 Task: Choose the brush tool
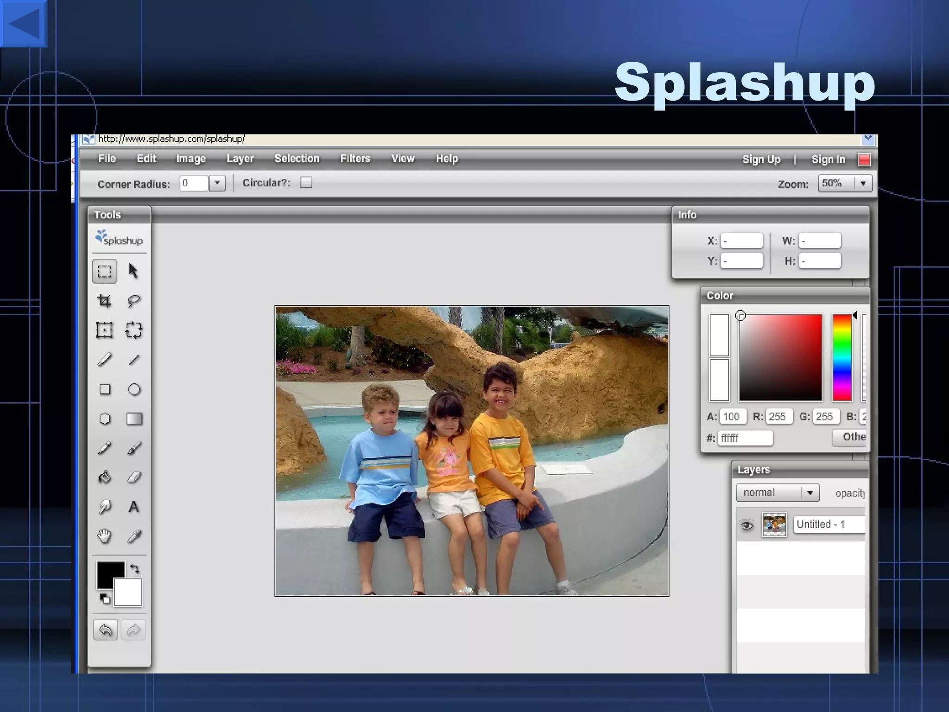104,360
